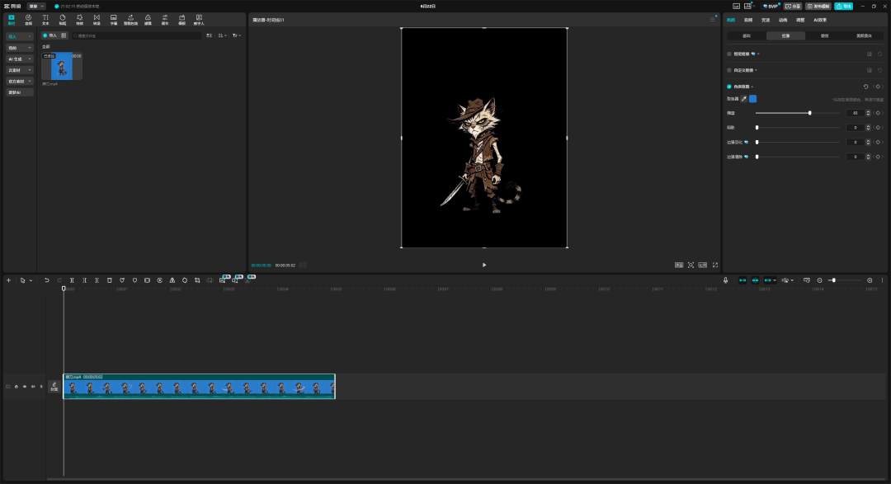Click the microphone record voiceover icon
891x484 pixels.
[x=725, y=280]
